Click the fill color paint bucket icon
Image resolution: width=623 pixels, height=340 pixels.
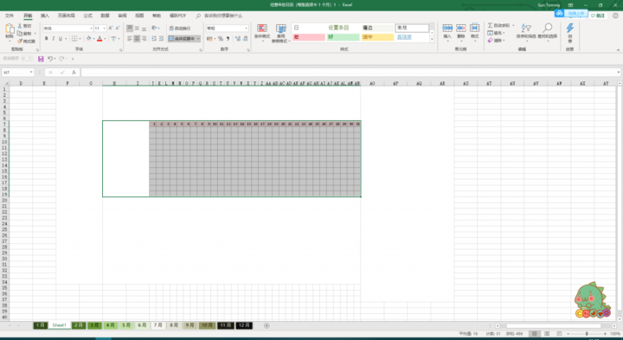[88, 39]
